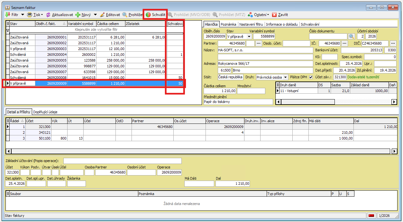The height and width of the screenshot is (222, 403).
Task: Open the Editovat pencil tool
Action: (103, 15)
